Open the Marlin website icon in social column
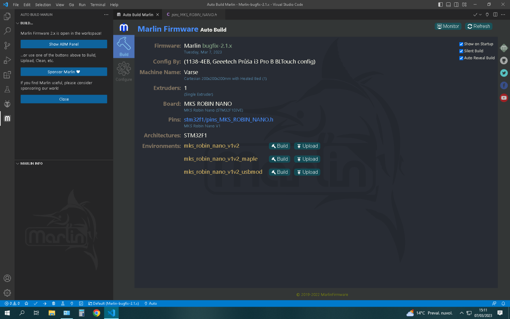 (x=504, y=48)
